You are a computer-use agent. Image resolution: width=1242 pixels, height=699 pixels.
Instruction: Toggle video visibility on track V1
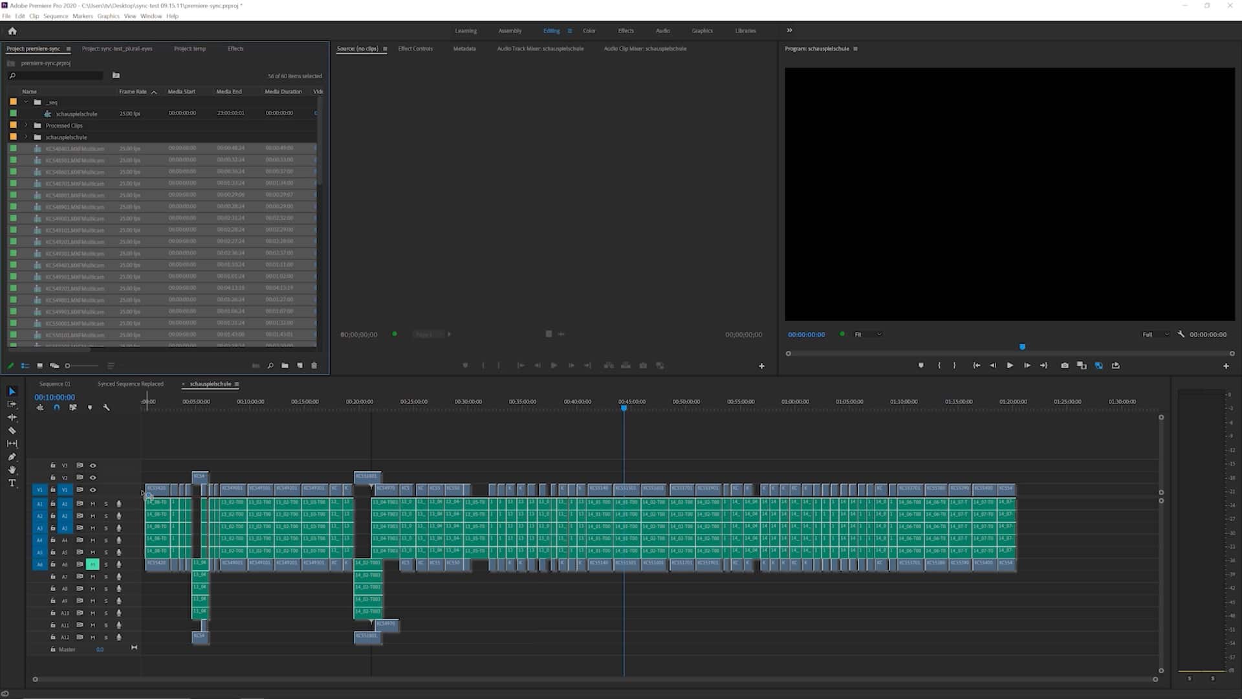92,490
